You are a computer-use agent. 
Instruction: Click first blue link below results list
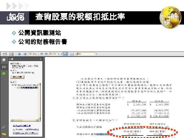[x=22, y=126]
